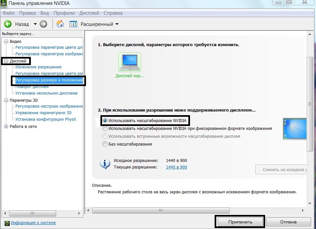Select Использовать масштабирование NVIDIA radio button
The image size is (316, 229).
tap(105, 120)
